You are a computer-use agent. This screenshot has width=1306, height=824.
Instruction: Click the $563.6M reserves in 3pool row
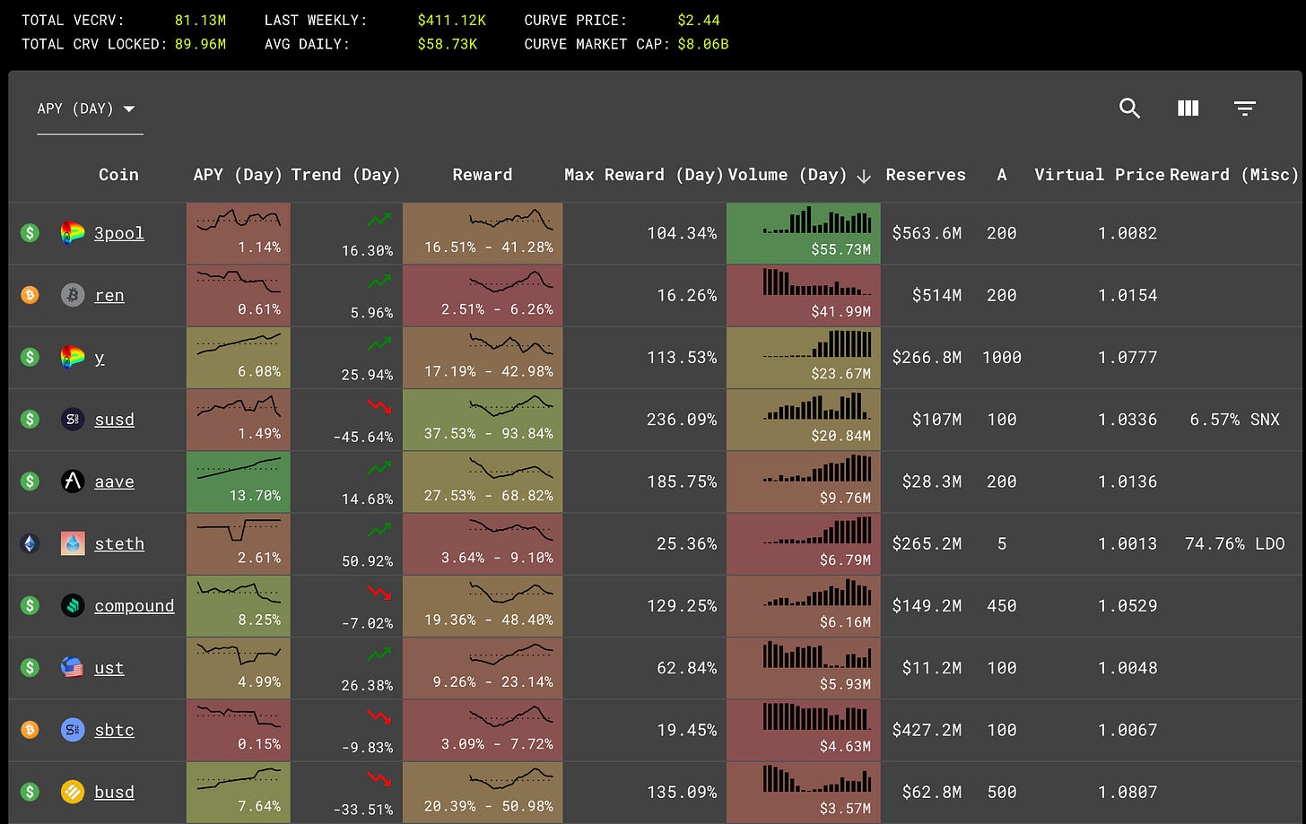click(927, 233)
